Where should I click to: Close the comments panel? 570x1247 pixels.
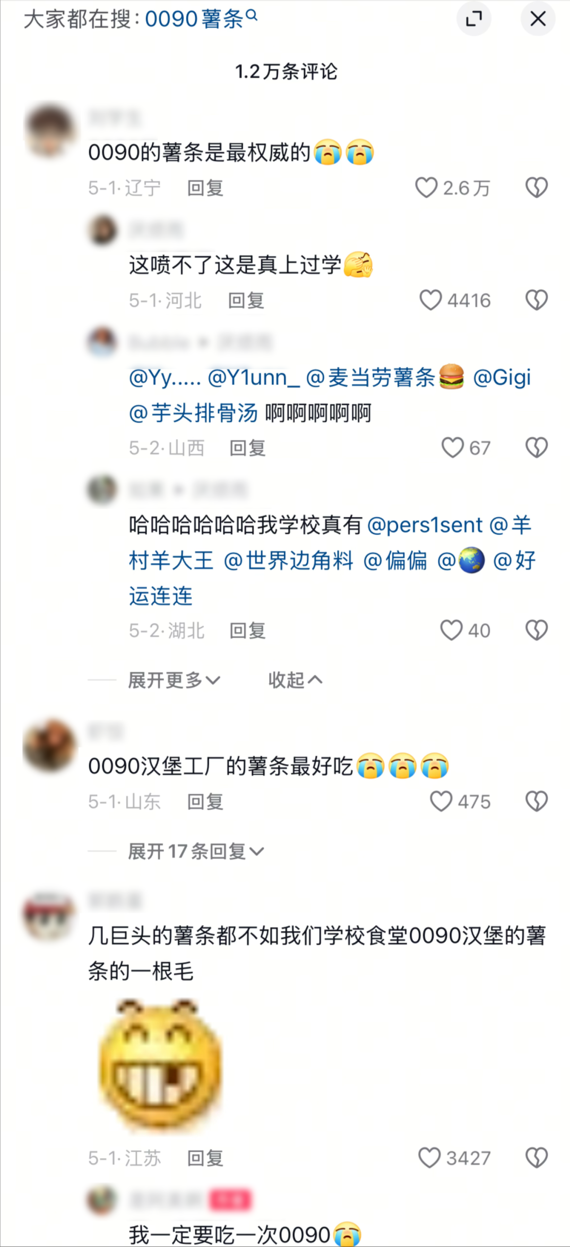click(x=538, y=19)
